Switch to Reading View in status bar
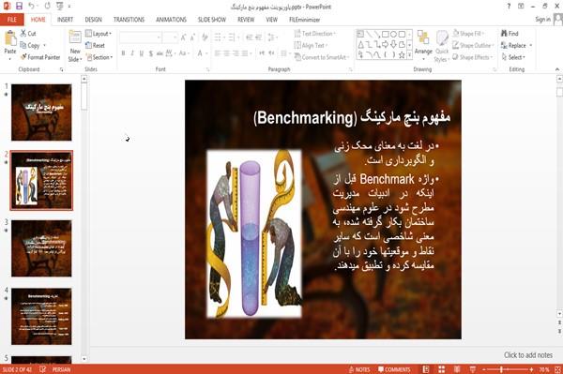563x374 pixels. pyautogui.click(x=457, y=369)
